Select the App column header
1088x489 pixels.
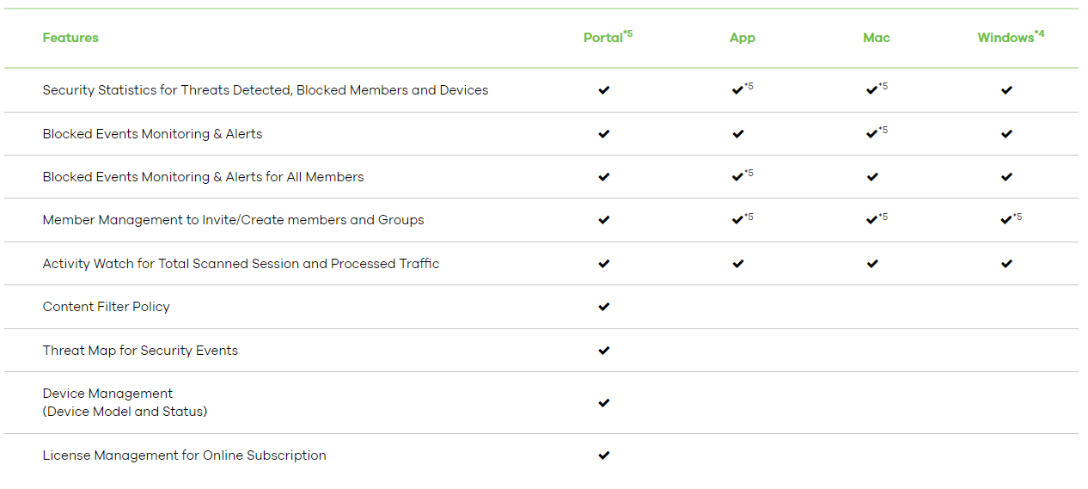[x=742, y=38]
